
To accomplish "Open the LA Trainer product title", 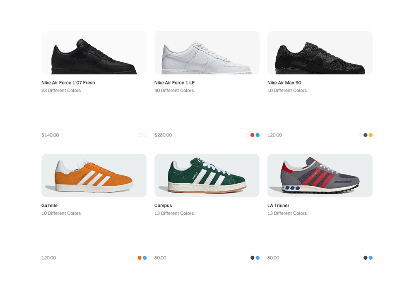I will click(x=278, y=206).
